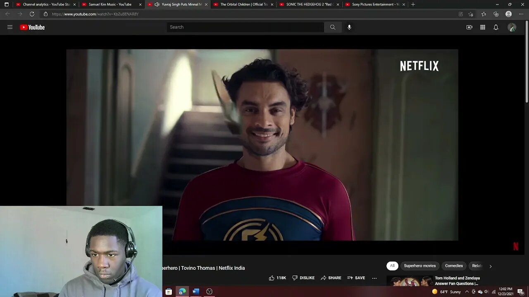Show more chips with the right arrow
529x297 pixels.
pyautogui.click(x=491, y=266)
